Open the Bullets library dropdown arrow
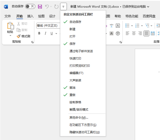Viewport: 160px width, 140px height. tap(132, 26)
